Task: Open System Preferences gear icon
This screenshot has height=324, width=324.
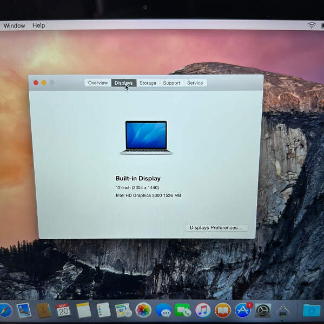Action: pyautogui.click(x=262, y=310)
